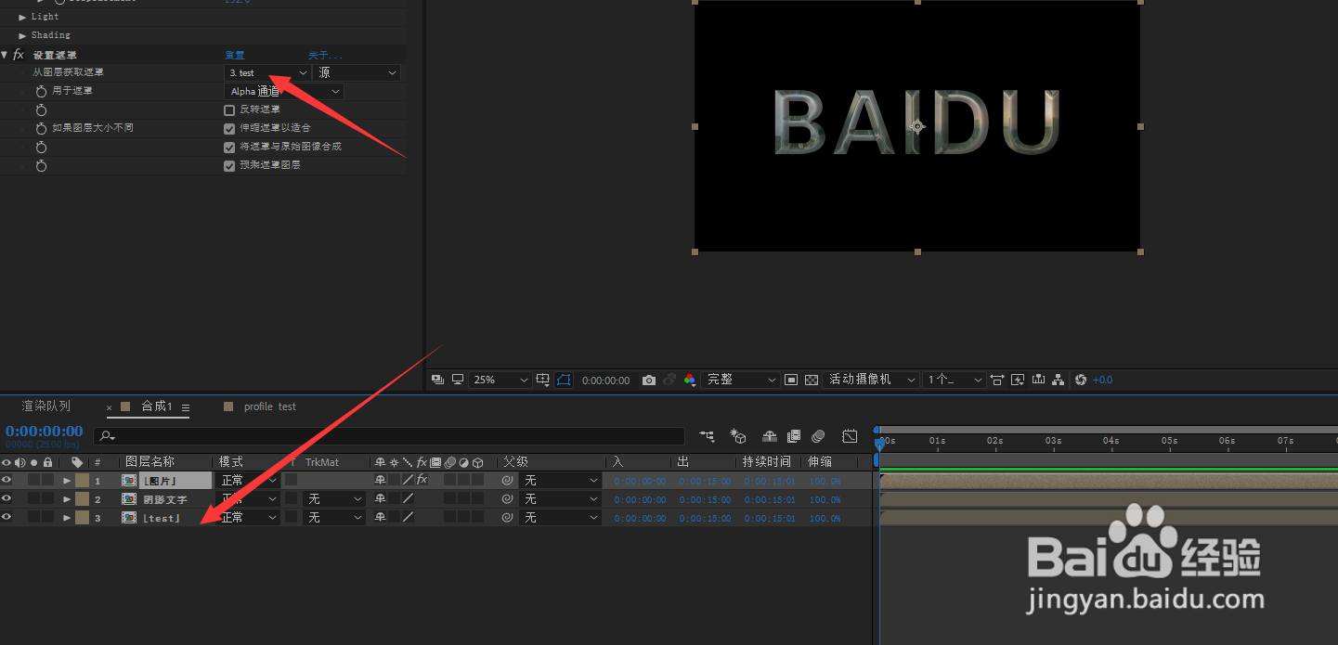Expand the test layer properties

(x=67, y=518)
